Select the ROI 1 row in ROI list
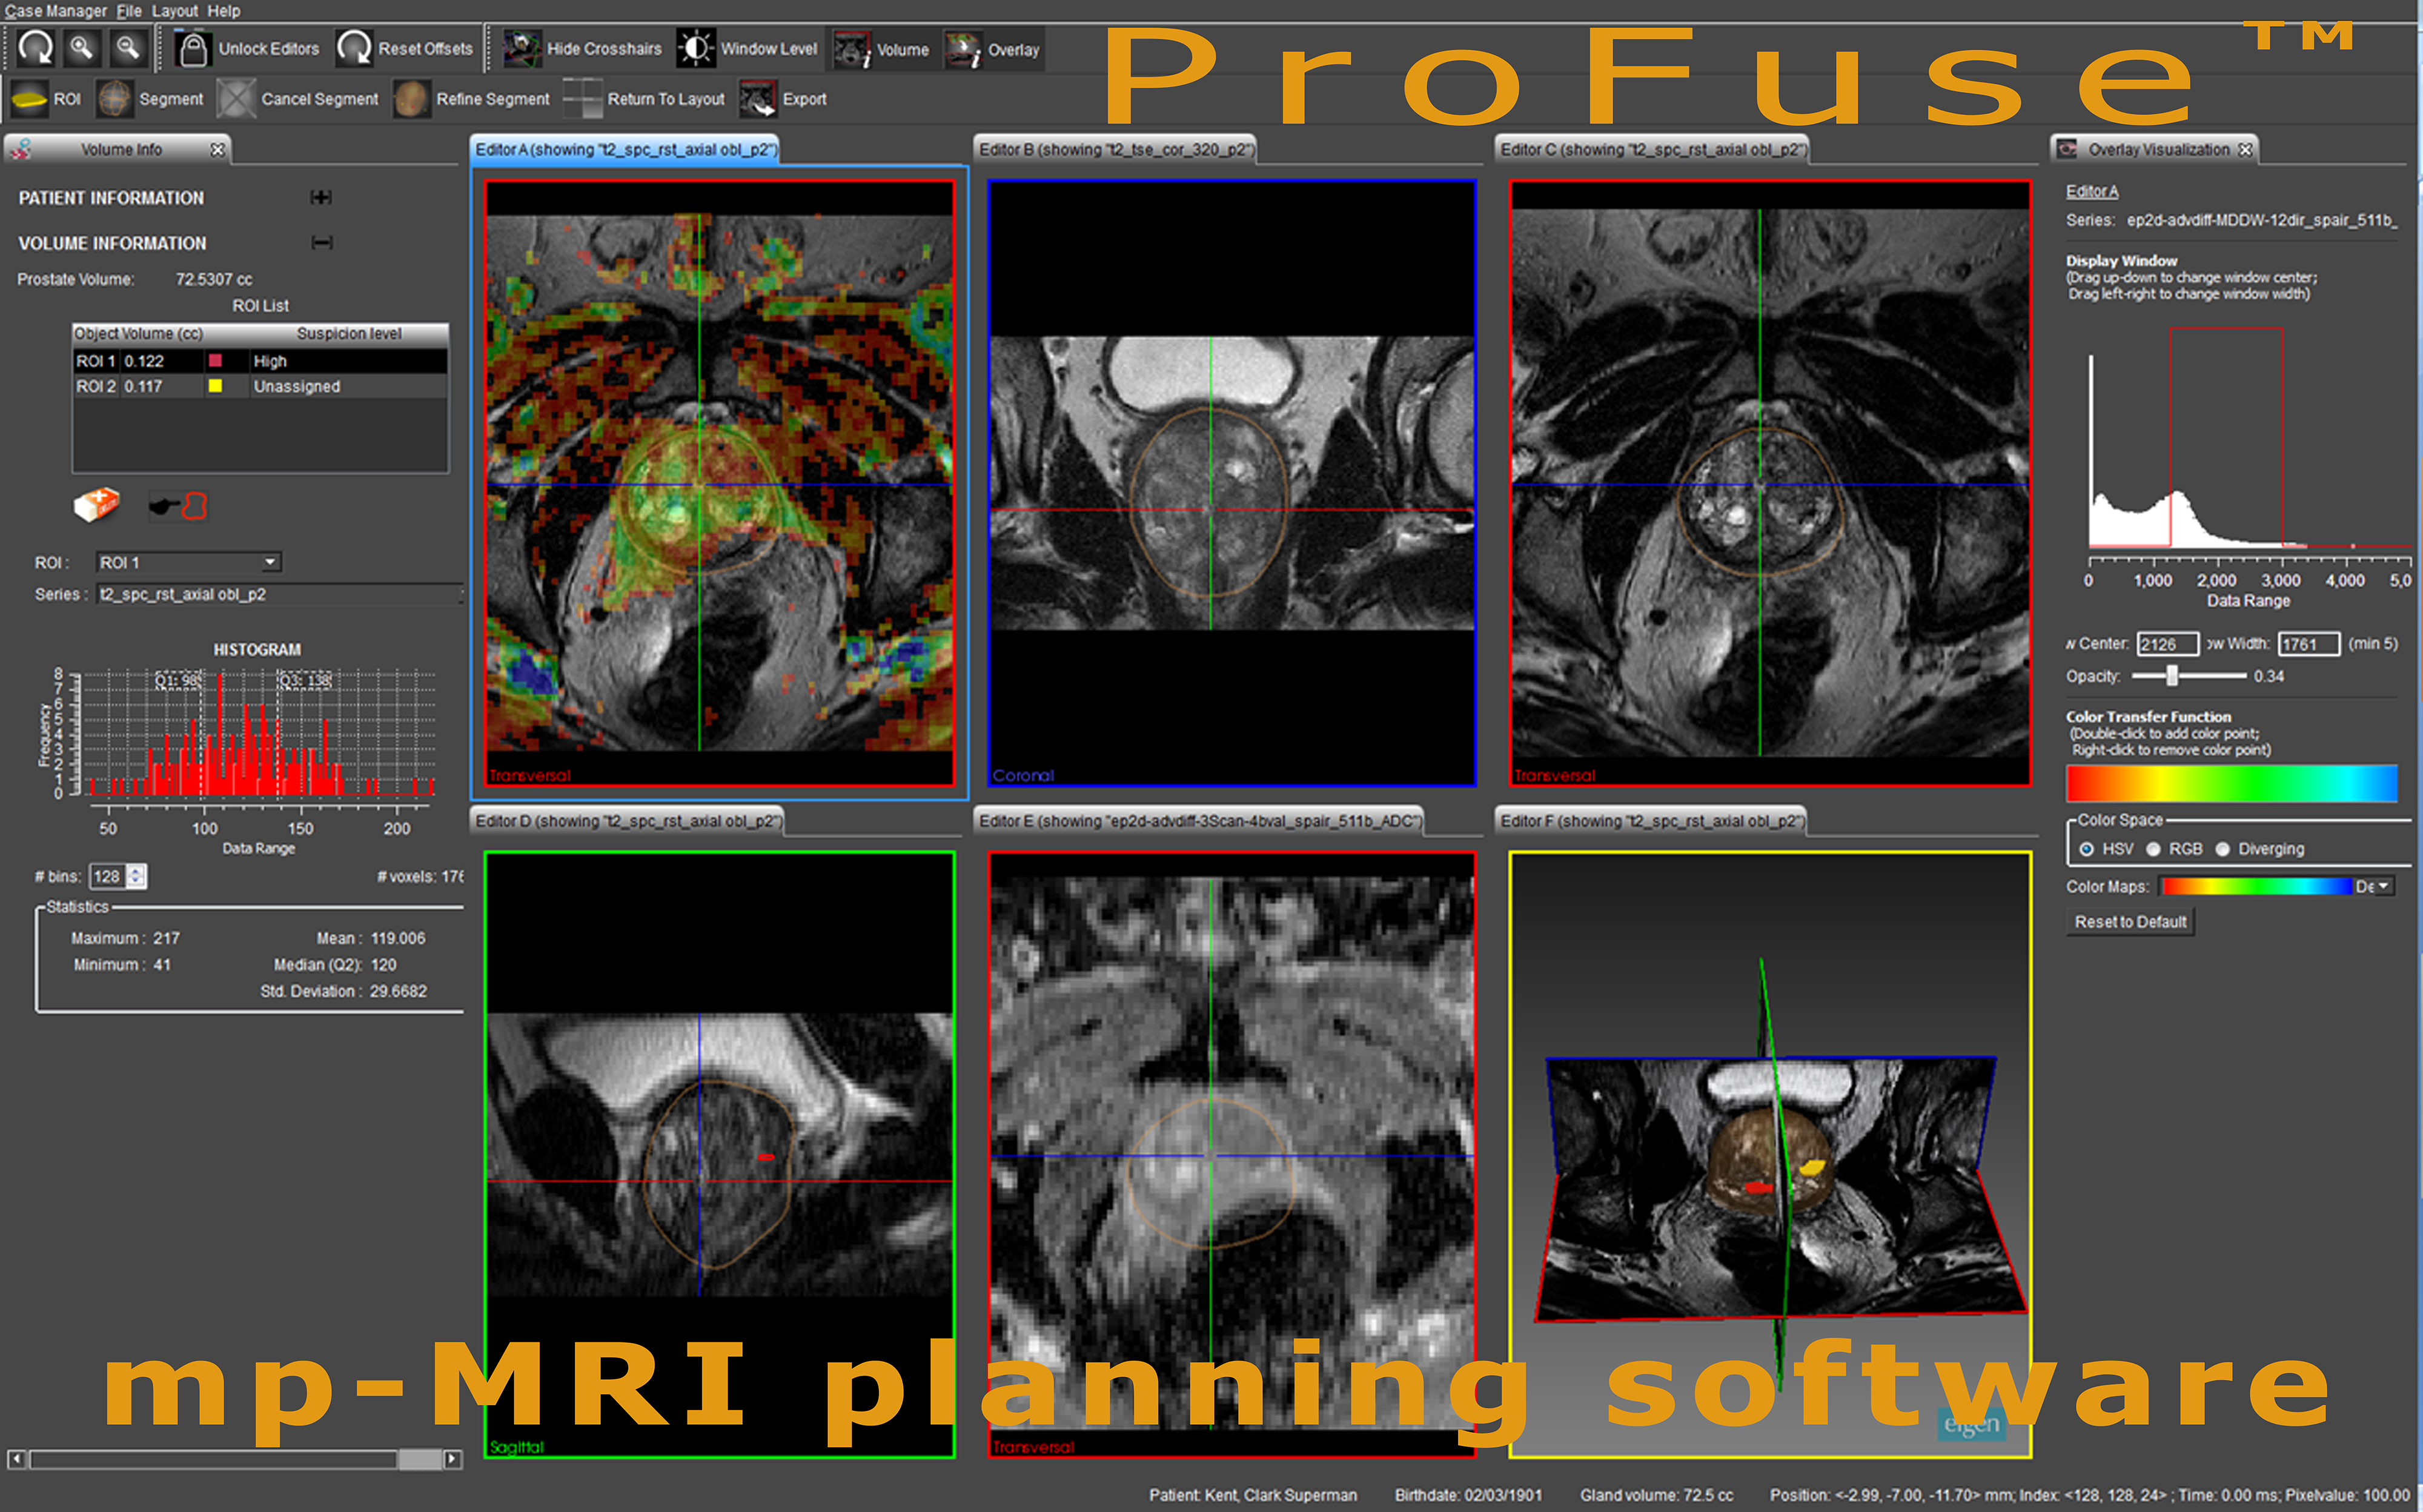This screenshot has height=1512, width=2423. 260,360
